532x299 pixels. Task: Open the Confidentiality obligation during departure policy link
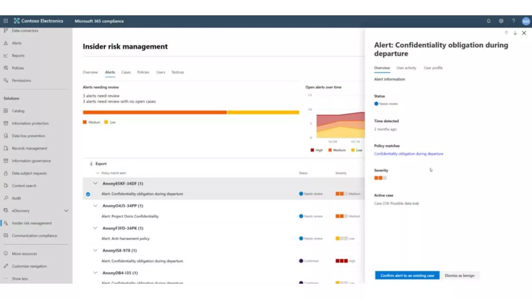408,154
